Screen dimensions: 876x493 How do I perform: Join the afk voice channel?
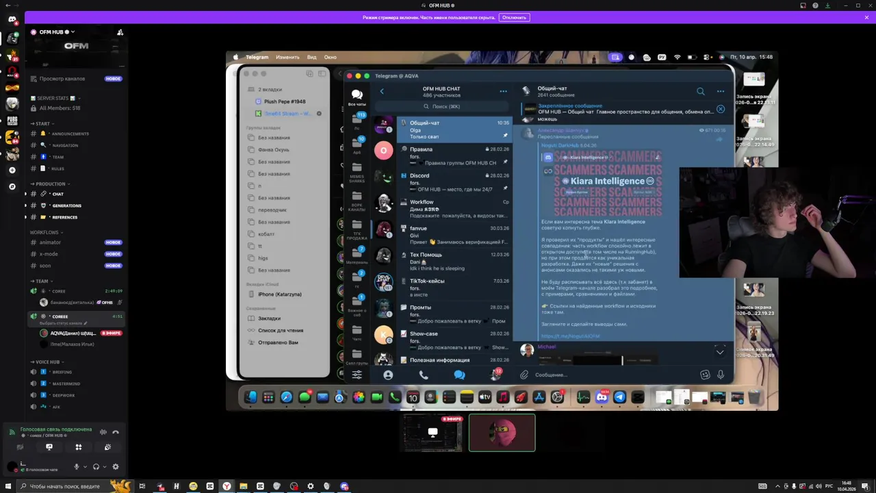[x=75, y=407]
